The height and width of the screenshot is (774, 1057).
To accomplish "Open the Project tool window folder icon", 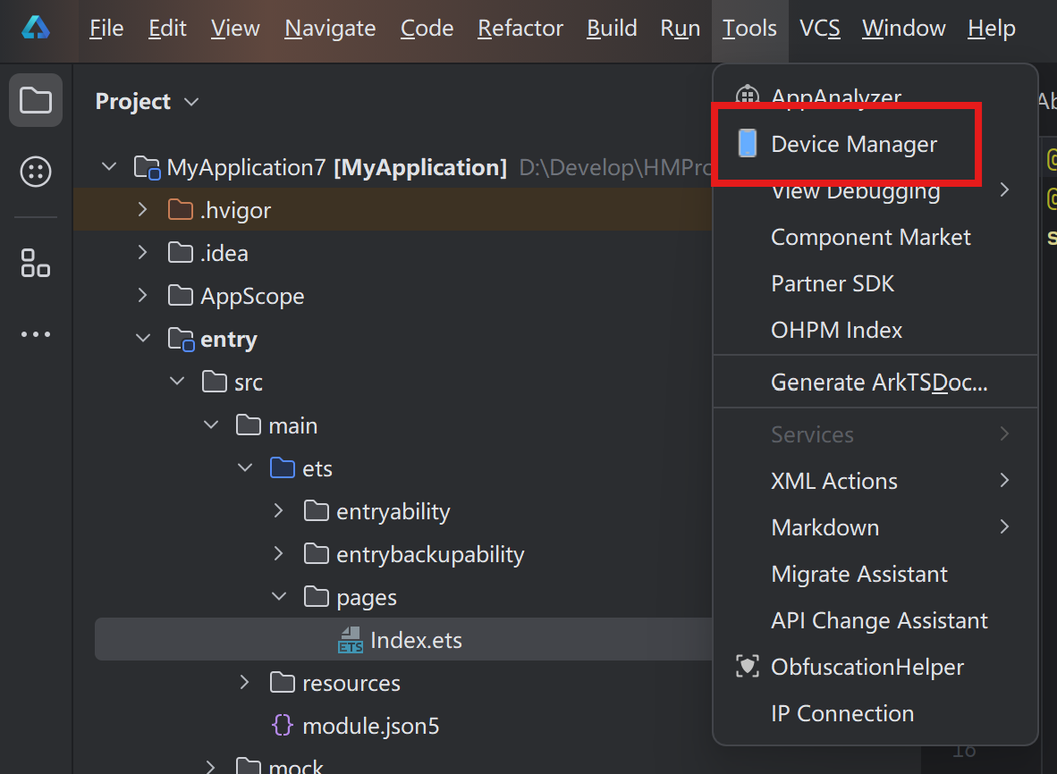I will tap(36, 100).
